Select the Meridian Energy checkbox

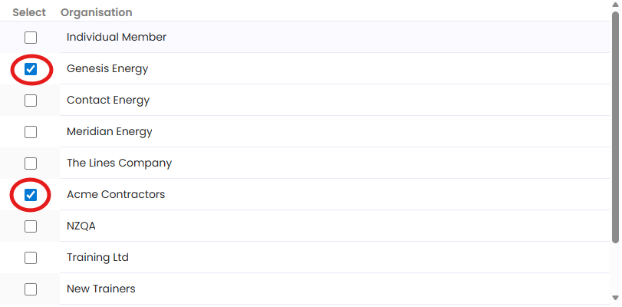pos(31,132)
